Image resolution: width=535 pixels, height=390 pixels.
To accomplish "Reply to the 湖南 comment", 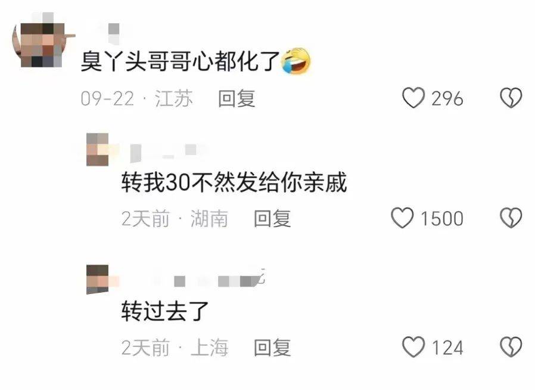I will click(x=272, y=218).
